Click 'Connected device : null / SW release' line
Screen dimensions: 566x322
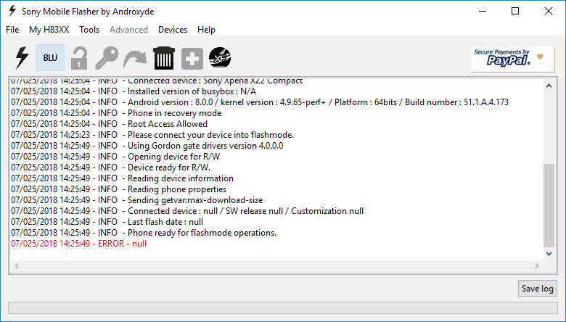pyautogui.click(x=187, y=211)
